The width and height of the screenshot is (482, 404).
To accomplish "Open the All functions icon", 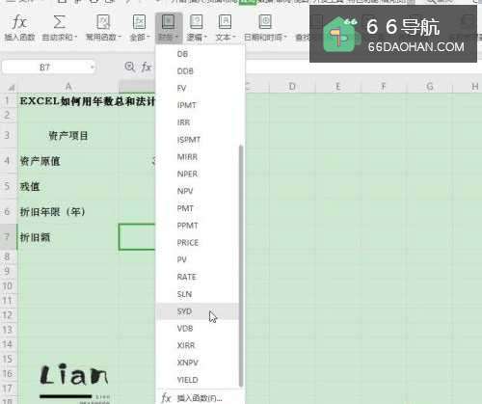I will click(140, 22).
